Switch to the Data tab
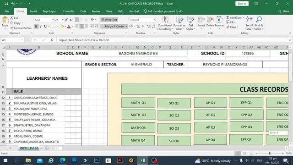This screenshot has height=165, width=293. tap(83, 11)
